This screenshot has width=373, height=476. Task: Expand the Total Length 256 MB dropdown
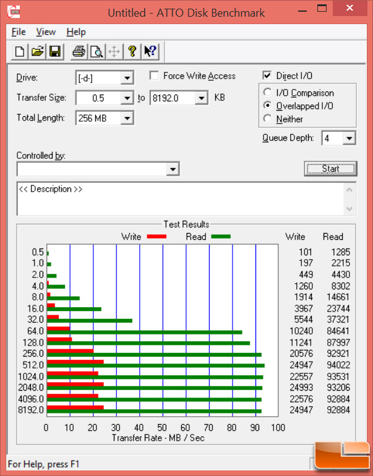pyautogui.click(x=127, y=118)
